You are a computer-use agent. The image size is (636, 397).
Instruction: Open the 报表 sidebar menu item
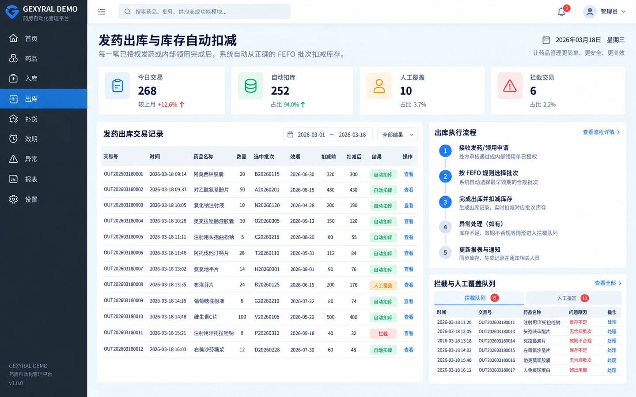point(44,179)
